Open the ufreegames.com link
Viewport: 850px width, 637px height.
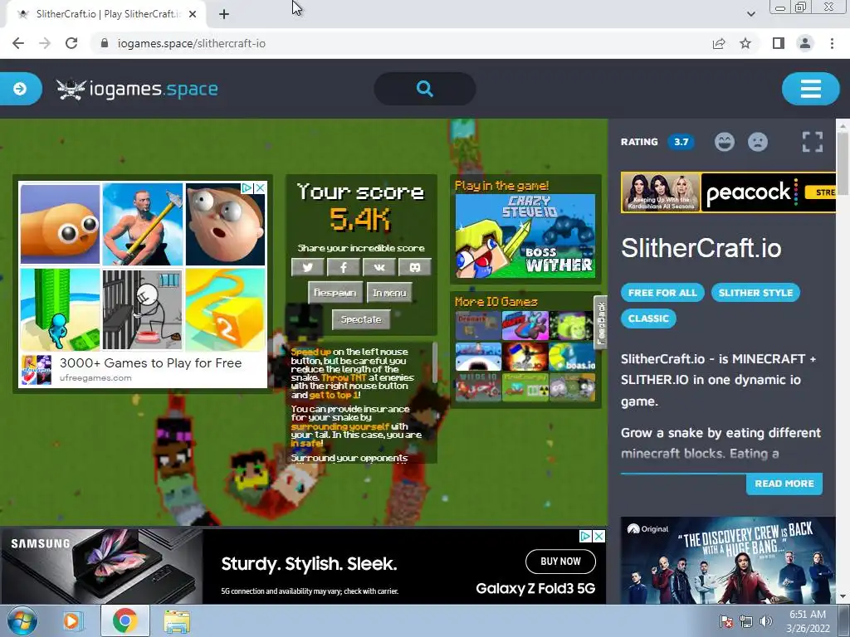95,378
